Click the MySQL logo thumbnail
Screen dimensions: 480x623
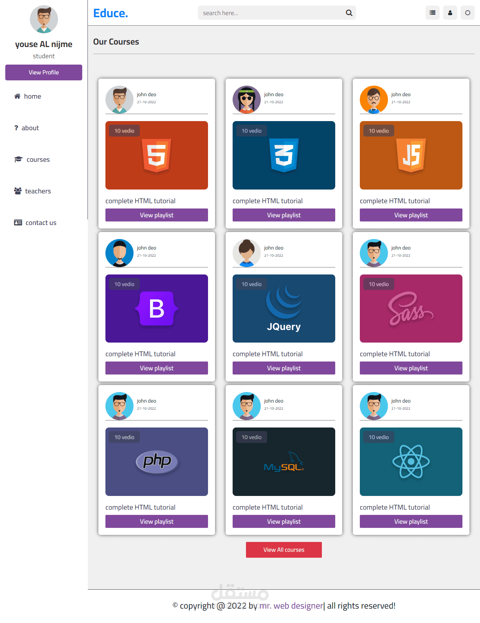pyautogui.click(x=284, y=462)
